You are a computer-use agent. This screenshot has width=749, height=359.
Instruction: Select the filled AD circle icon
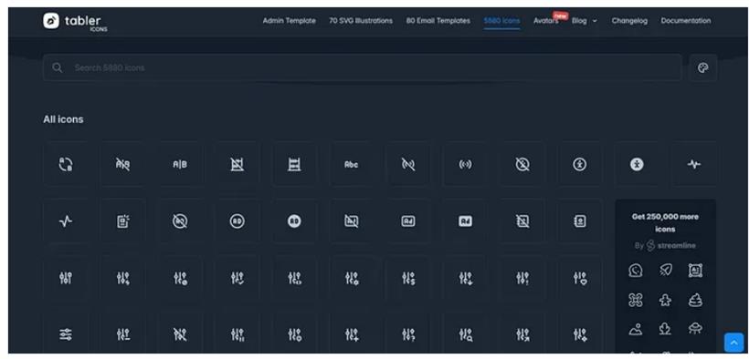tap(294, 221)
